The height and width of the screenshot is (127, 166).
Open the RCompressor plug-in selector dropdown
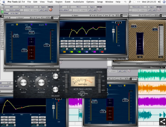[30, 7]
